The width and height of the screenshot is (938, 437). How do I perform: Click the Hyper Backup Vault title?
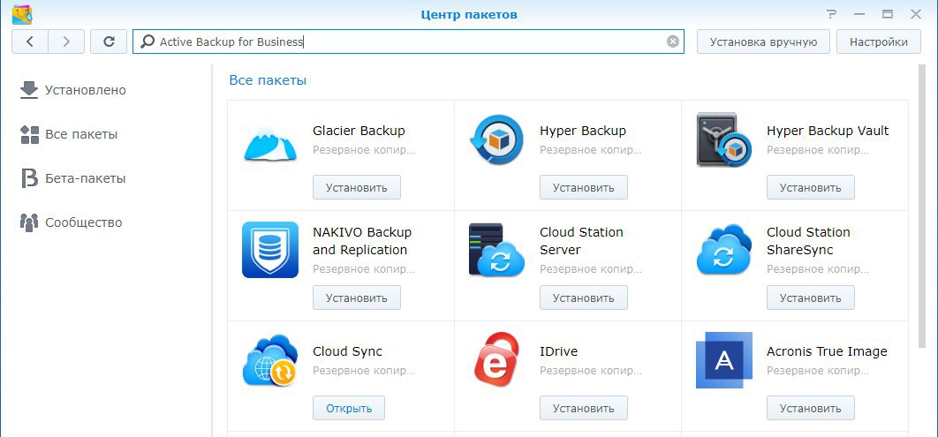828,131
